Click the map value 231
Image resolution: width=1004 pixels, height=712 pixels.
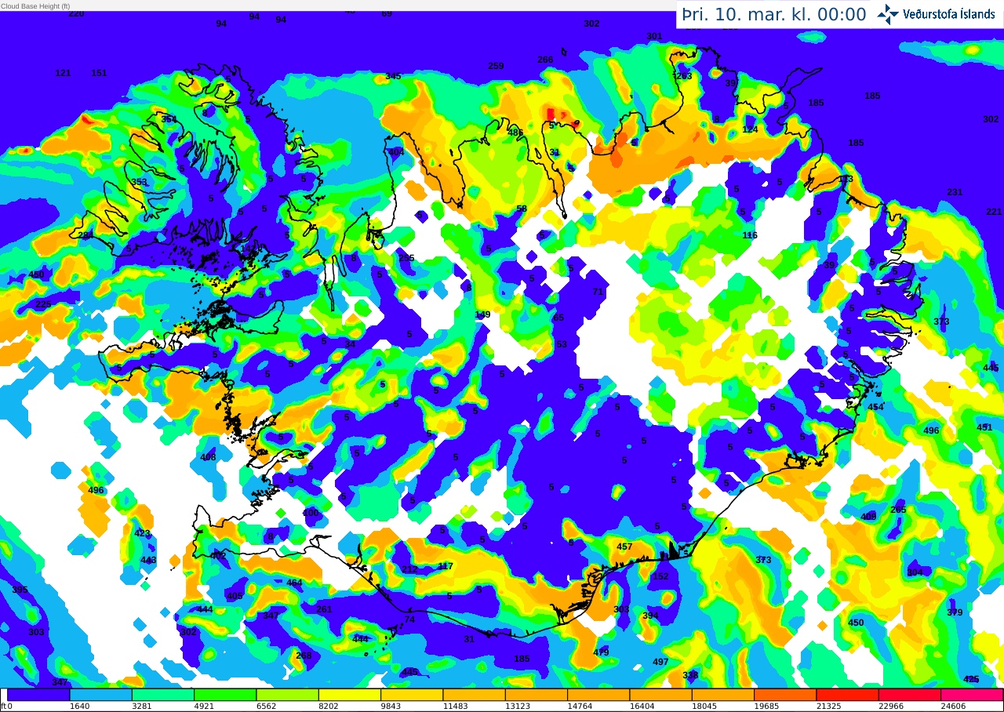click(955, 192)
